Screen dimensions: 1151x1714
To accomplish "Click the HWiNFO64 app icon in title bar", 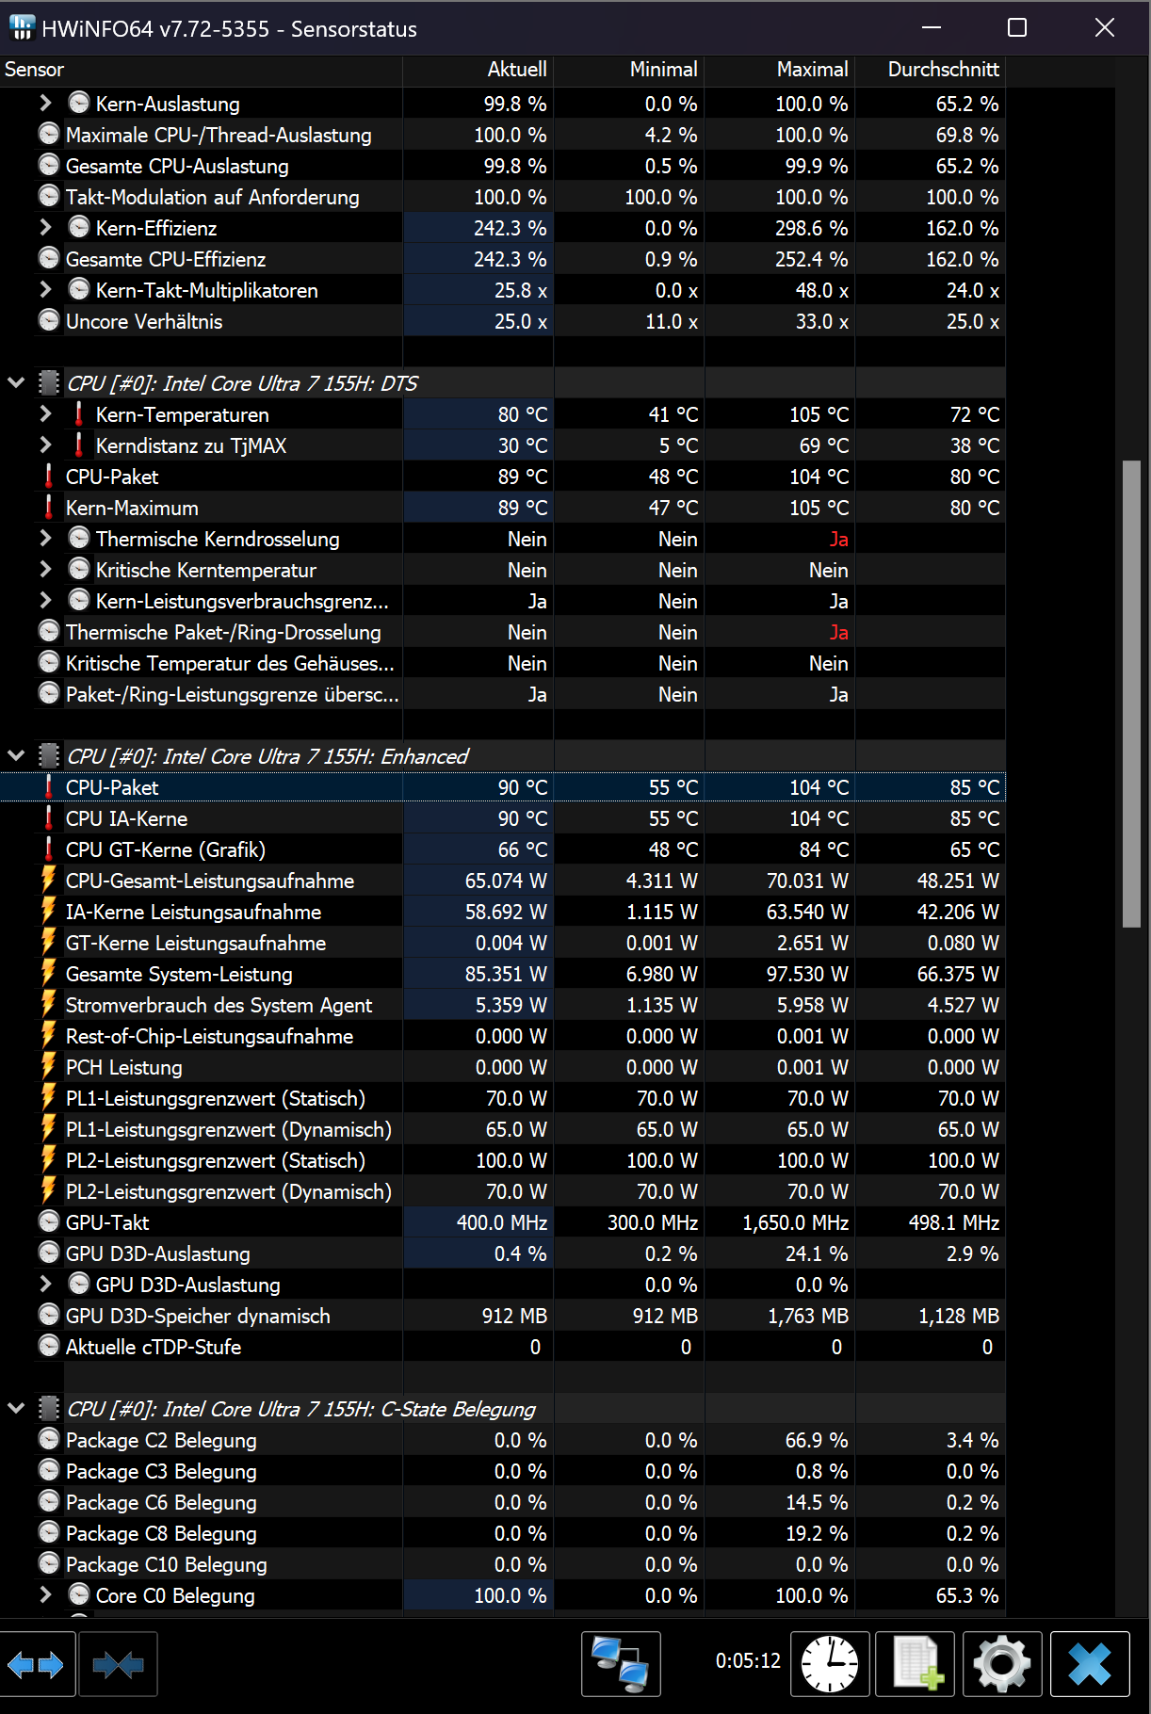I will [x=22, y=28].
